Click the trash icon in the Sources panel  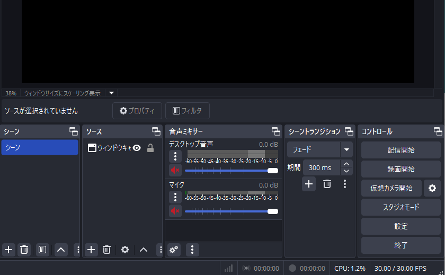pos(106,250)
